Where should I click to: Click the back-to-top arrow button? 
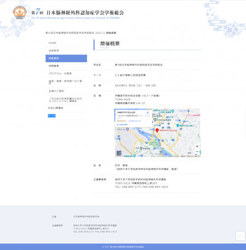pos(241,236)
